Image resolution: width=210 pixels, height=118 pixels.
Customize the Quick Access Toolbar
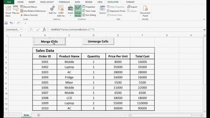pyautogui.click(x=25, y=23)
